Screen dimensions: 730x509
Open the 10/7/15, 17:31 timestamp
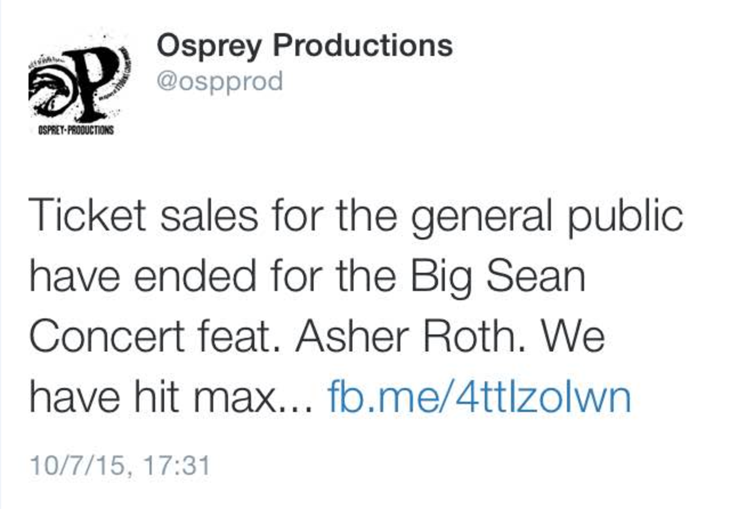point(119,466)
